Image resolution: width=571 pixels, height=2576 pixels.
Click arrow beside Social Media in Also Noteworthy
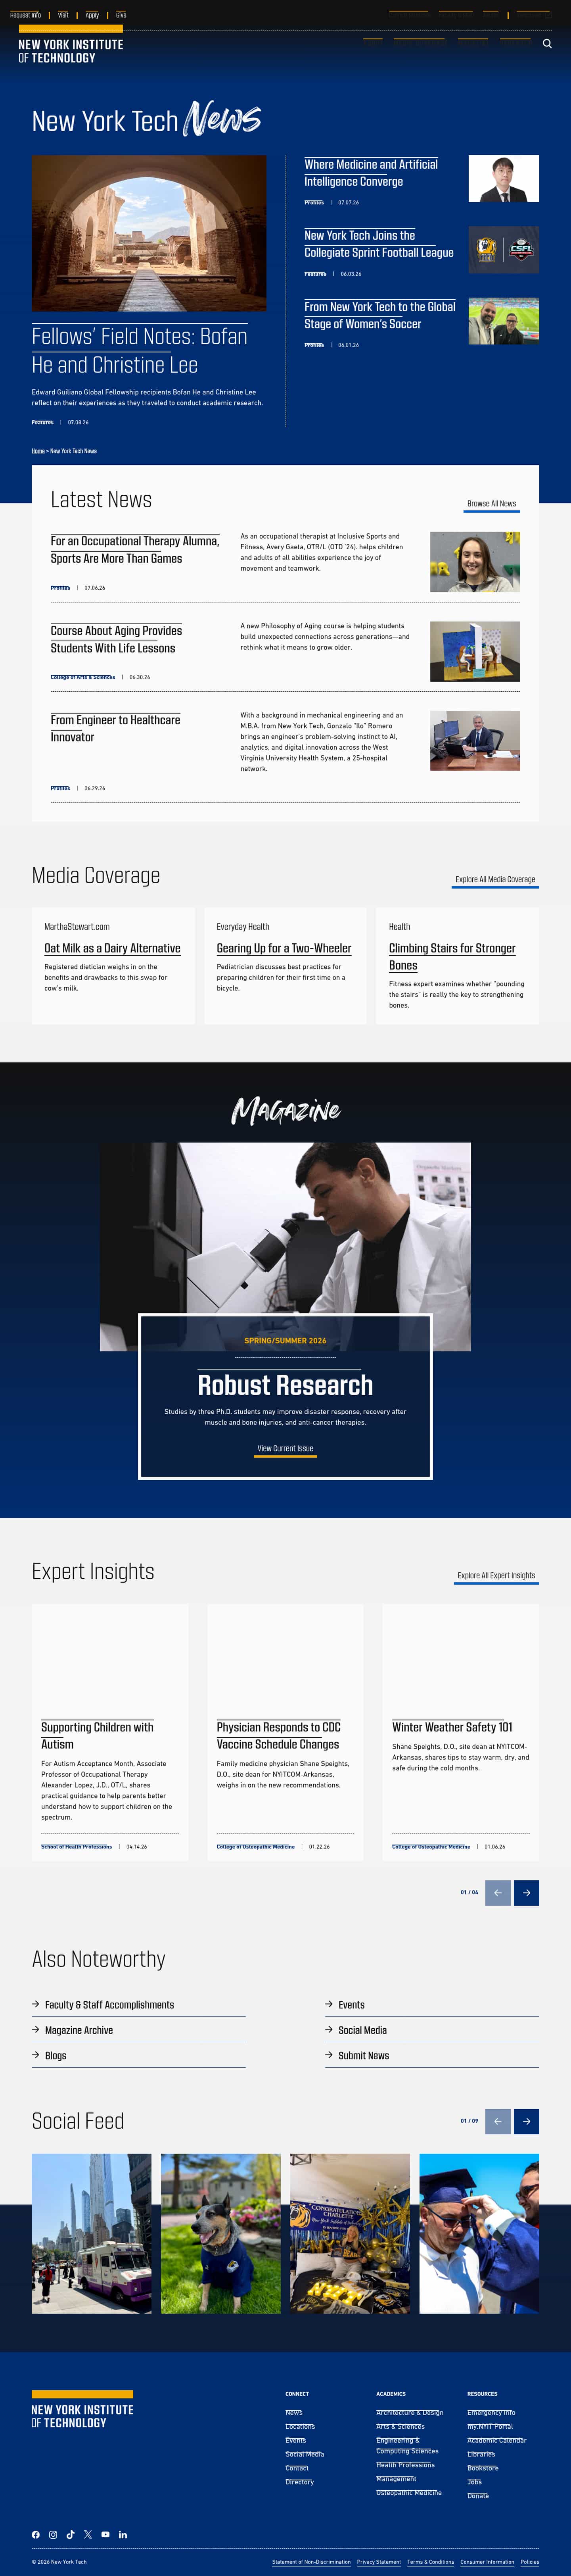tap(329, 2029)
